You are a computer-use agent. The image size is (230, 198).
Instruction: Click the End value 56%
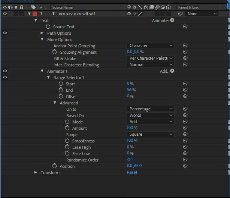point(131,89)
